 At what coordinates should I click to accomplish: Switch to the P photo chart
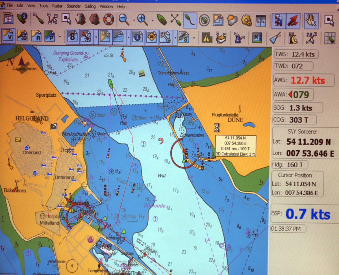[49, 36]
